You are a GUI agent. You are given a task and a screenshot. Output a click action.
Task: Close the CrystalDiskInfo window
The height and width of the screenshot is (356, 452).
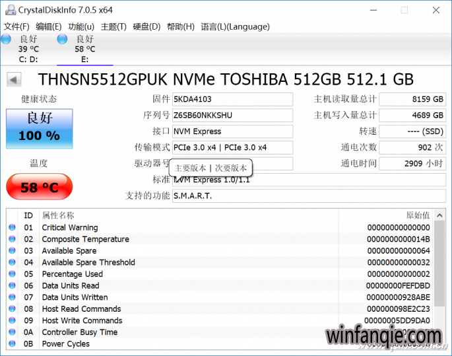(436, 10)
